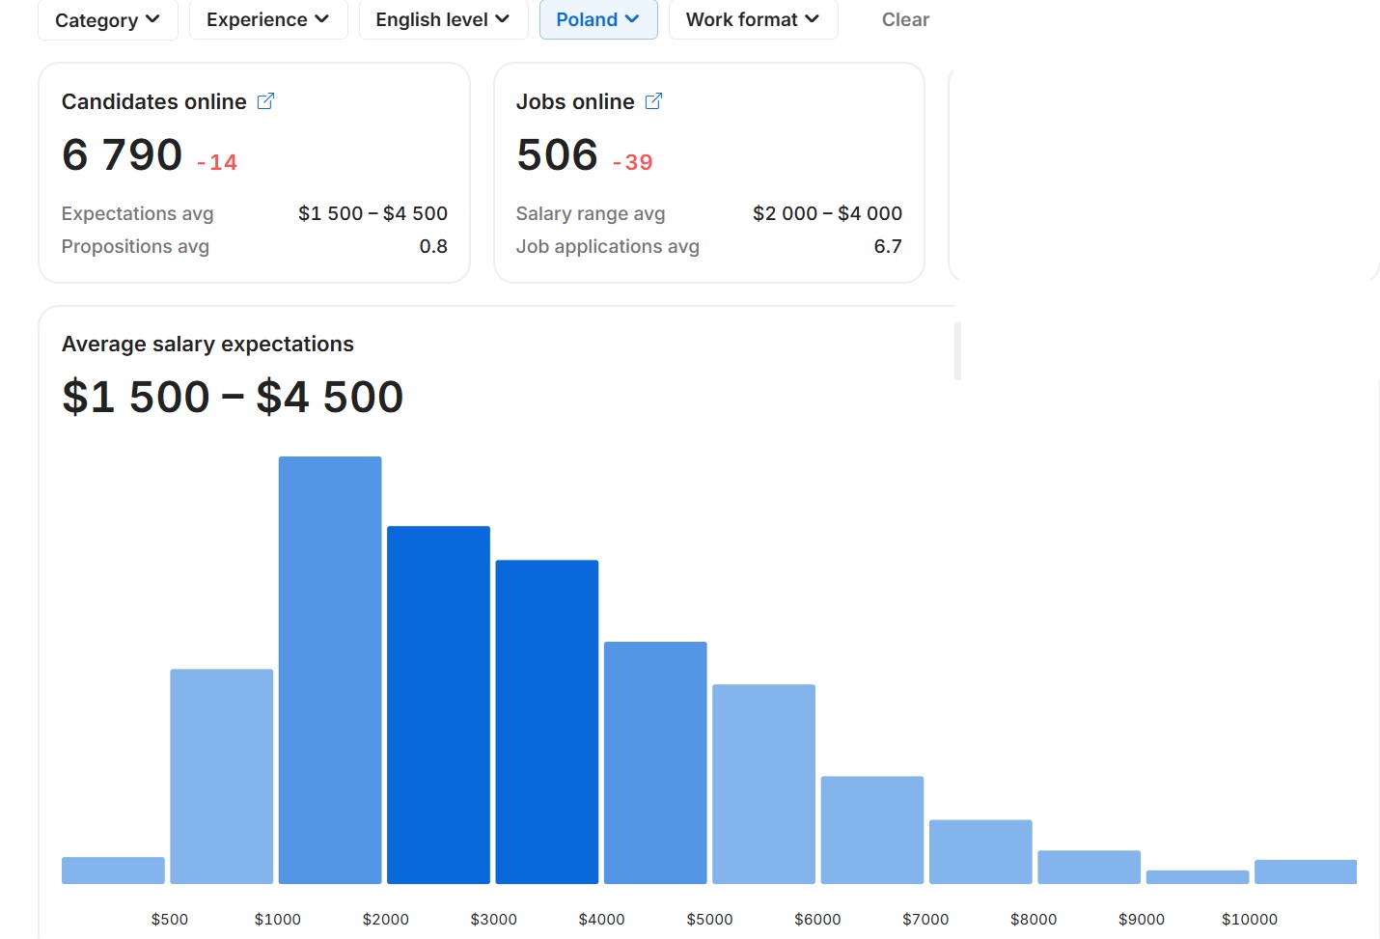The height and width of the screenshot is (939, 1380).
Task: Select the $5000–$6000 histogram bar
Action: point(763,784)
